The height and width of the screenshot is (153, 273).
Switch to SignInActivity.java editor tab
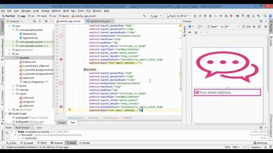tap(100, 21)
